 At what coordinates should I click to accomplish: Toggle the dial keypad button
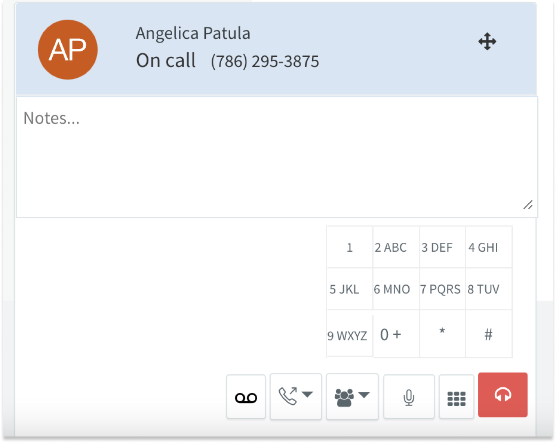[x=456, y=397]
